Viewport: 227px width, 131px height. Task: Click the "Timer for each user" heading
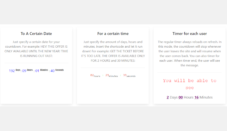click(x=190, y=34)
